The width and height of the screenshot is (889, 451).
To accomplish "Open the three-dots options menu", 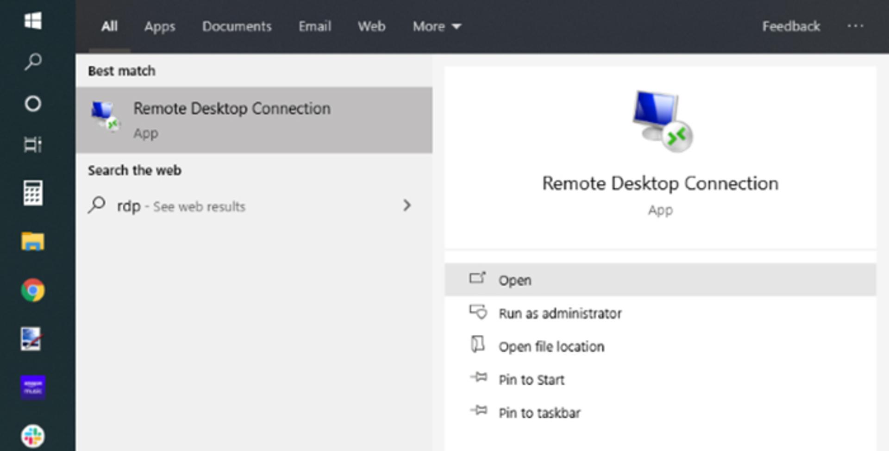I will point(855,26).
